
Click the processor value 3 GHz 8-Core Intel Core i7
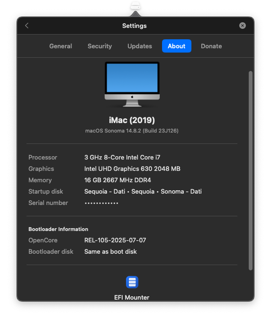[x=122, y=157]
